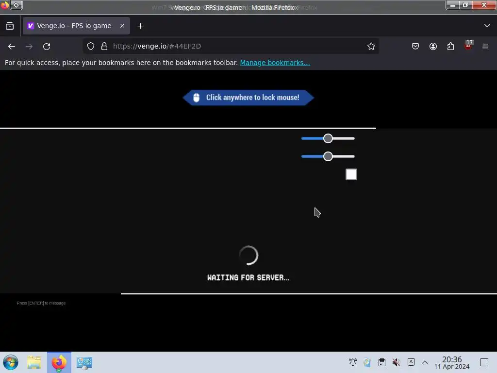Unmute the volume tray icon

(x=396, y=362)
